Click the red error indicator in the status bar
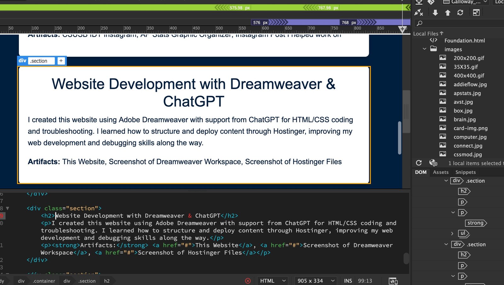The width and height of the screenshot is (504, 285). (x=248, y=281)
